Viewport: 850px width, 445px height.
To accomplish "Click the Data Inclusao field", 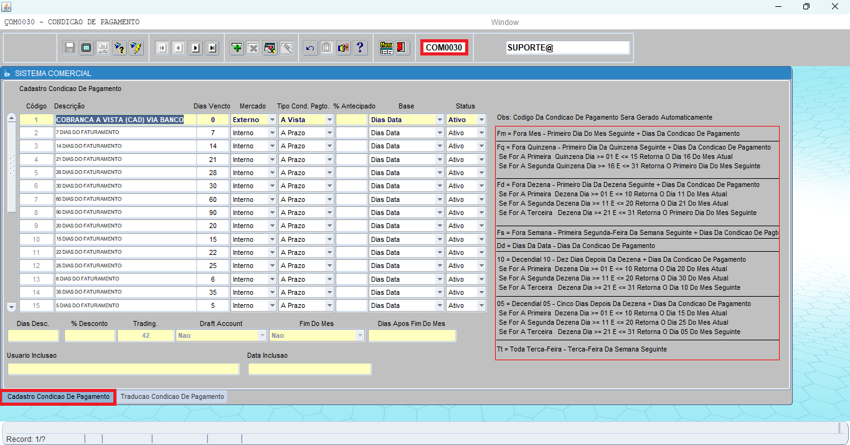I will pyautogui.click(x=309, y=369).
